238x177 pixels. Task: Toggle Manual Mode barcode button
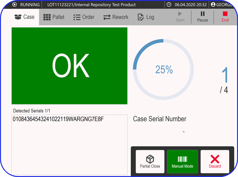point(182,162)
